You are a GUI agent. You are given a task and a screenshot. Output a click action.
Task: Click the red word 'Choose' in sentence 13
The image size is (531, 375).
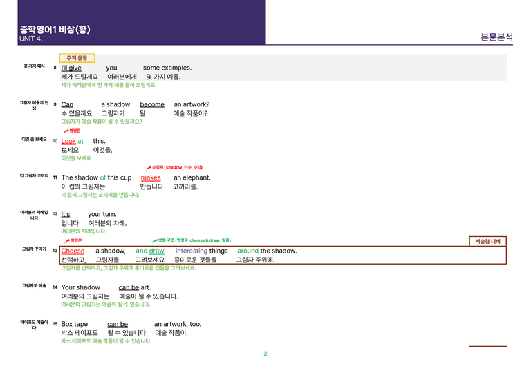[x=73, y=251]
